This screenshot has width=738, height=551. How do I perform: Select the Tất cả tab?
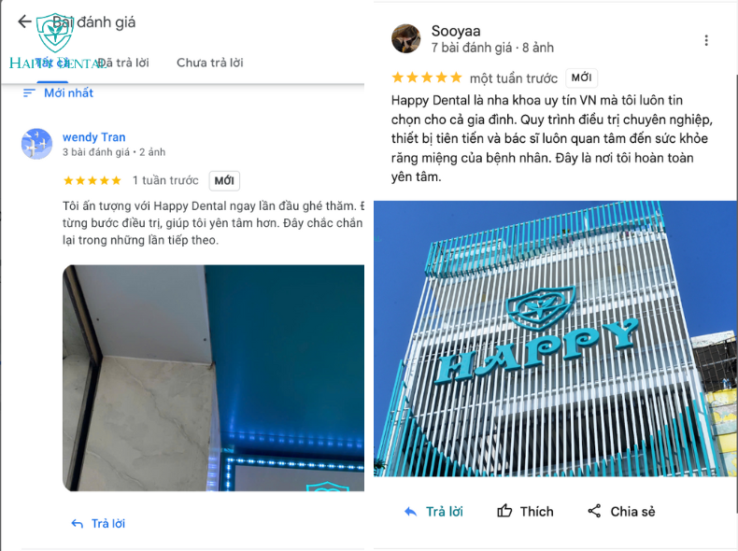click(52, 63)
